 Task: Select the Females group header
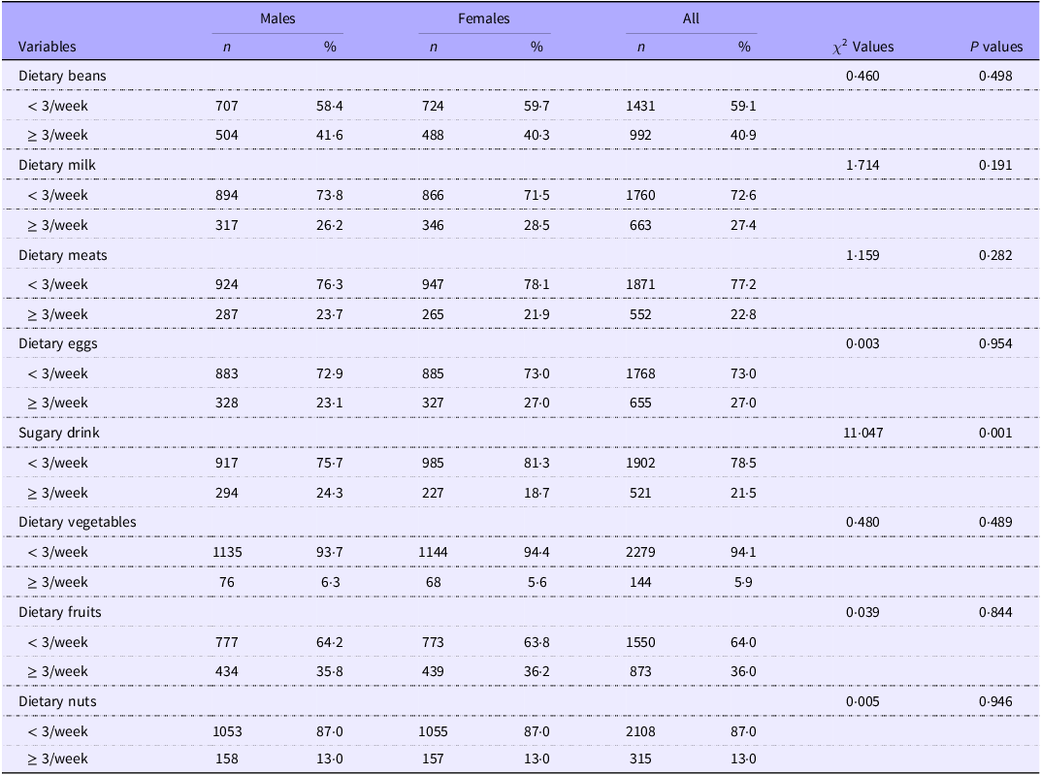[x=484, y=18]
